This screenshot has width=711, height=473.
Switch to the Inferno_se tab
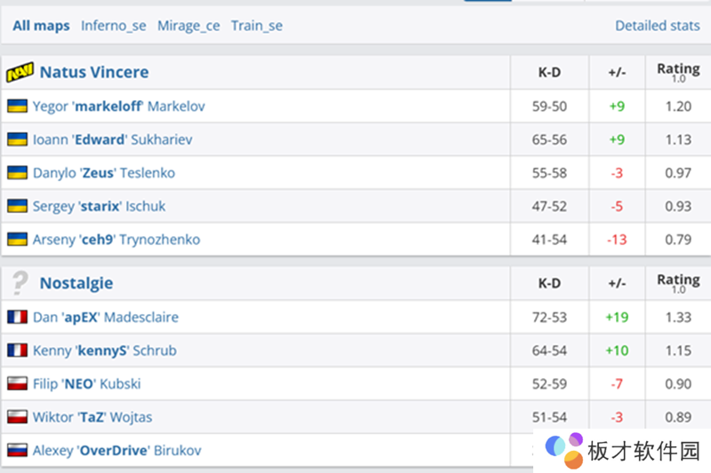click(x=114, y=26)
